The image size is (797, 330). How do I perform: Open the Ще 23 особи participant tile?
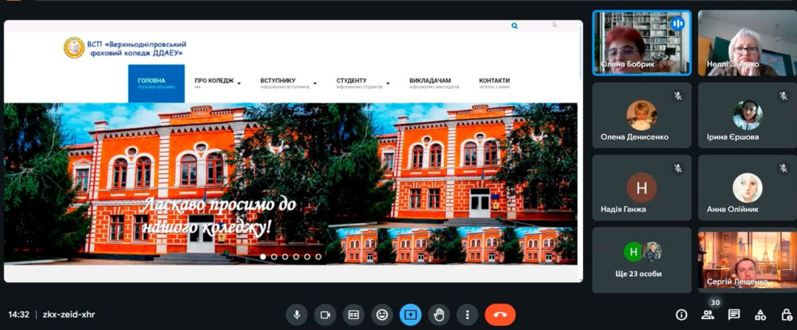(x=641, y=260)
